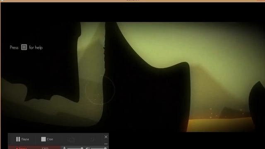Image resolution: width=265 pixels, height=149 pixels.
Task: Click the glowing circle in the game
Action: point(100,90)
